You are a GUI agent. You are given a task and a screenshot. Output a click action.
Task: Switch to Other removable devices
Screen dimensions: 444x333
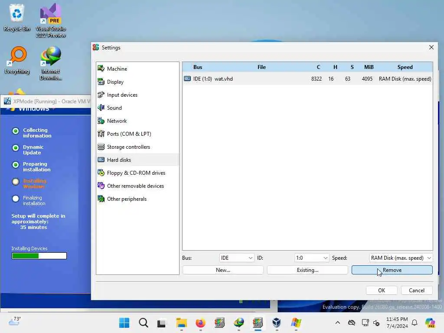click(x=137, y=186)
